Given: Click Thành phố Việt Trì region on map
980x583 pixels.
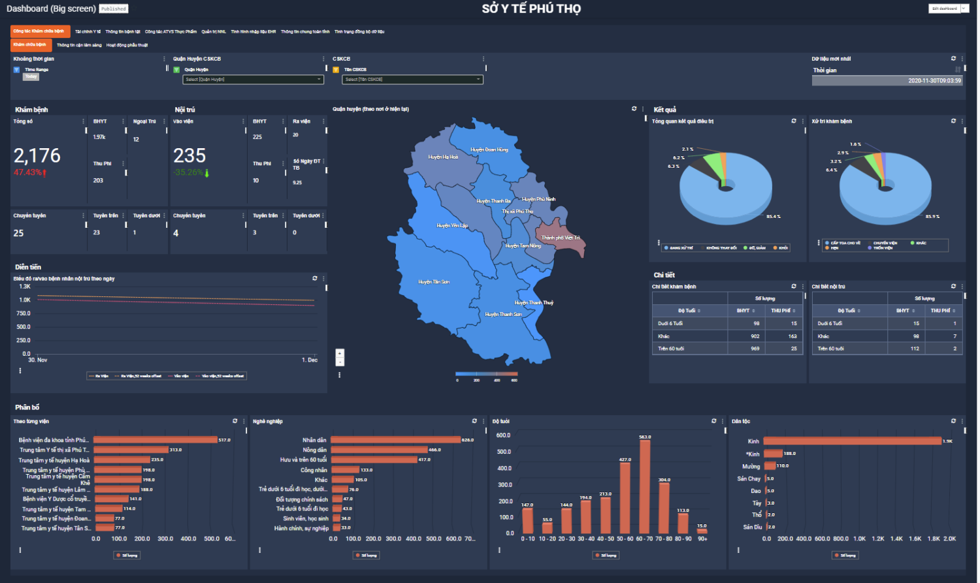Looking at the screenshot, I should coord(561,238).
